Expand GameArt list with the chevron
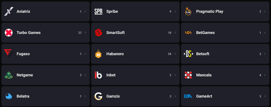This screenshot has height=107, width=271. 265,96
